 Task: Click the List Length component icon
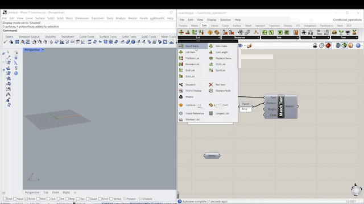211,52
